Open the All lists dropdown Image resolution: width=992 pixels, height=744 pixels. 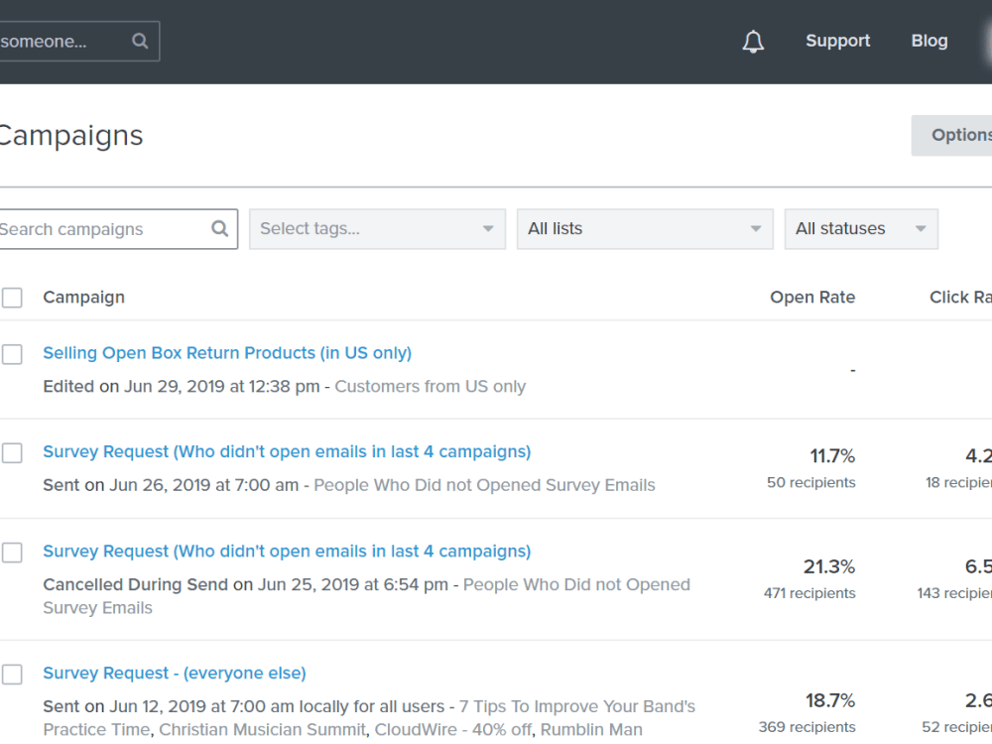coord(646,229)
